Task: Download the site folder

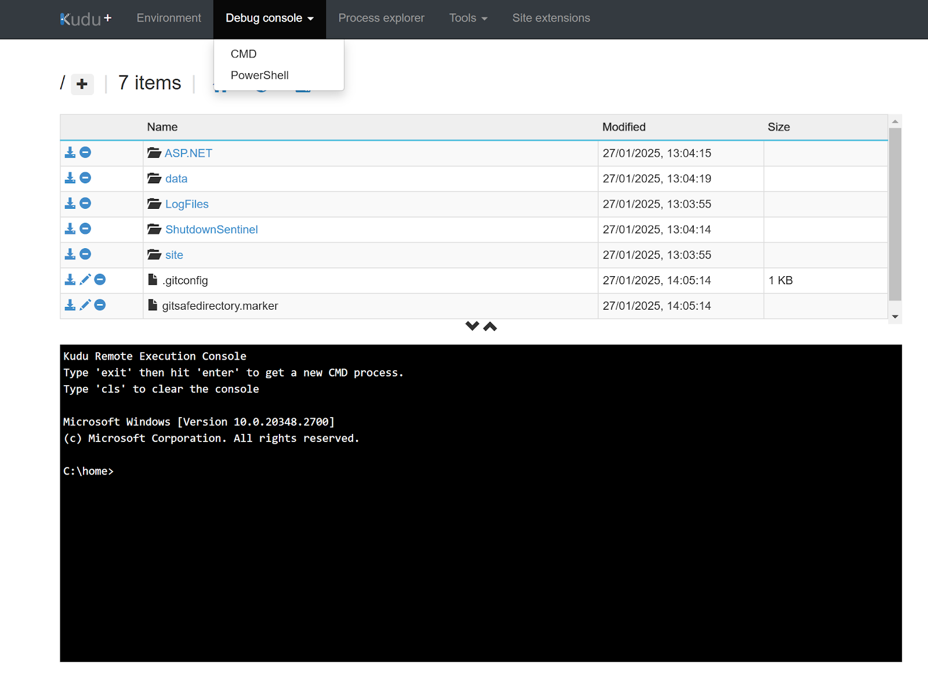Action: (x=70, y=254)
